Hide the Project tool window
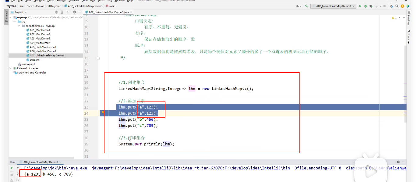The height and width of the screenshot is (182, 417). pyautogui.click(x=80, y=12)
